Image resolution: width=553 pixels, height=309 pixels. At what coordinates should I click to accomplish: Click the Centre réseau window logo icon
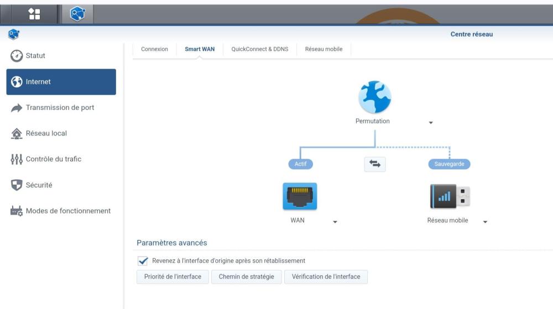click(14, 35)
